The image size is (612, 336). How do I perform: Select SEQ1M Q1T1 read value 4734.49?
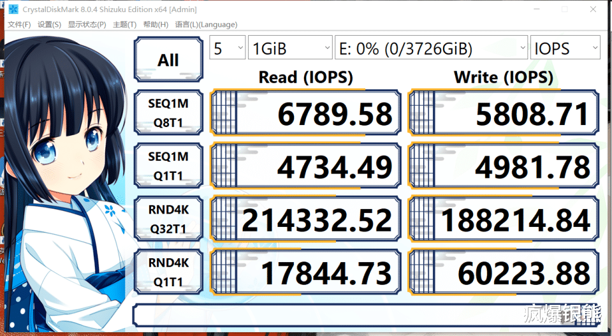305,166
